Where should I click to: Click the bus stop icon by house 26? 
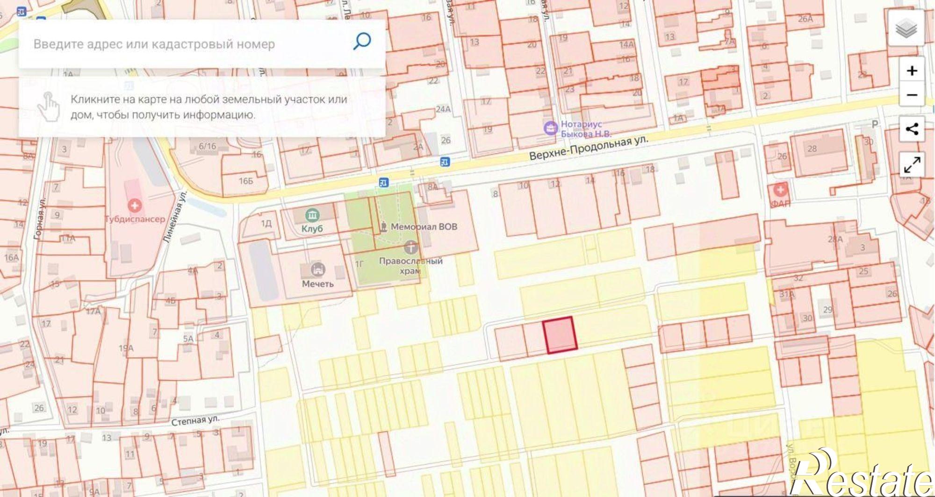pyautogui.click(x=445, y=162)
